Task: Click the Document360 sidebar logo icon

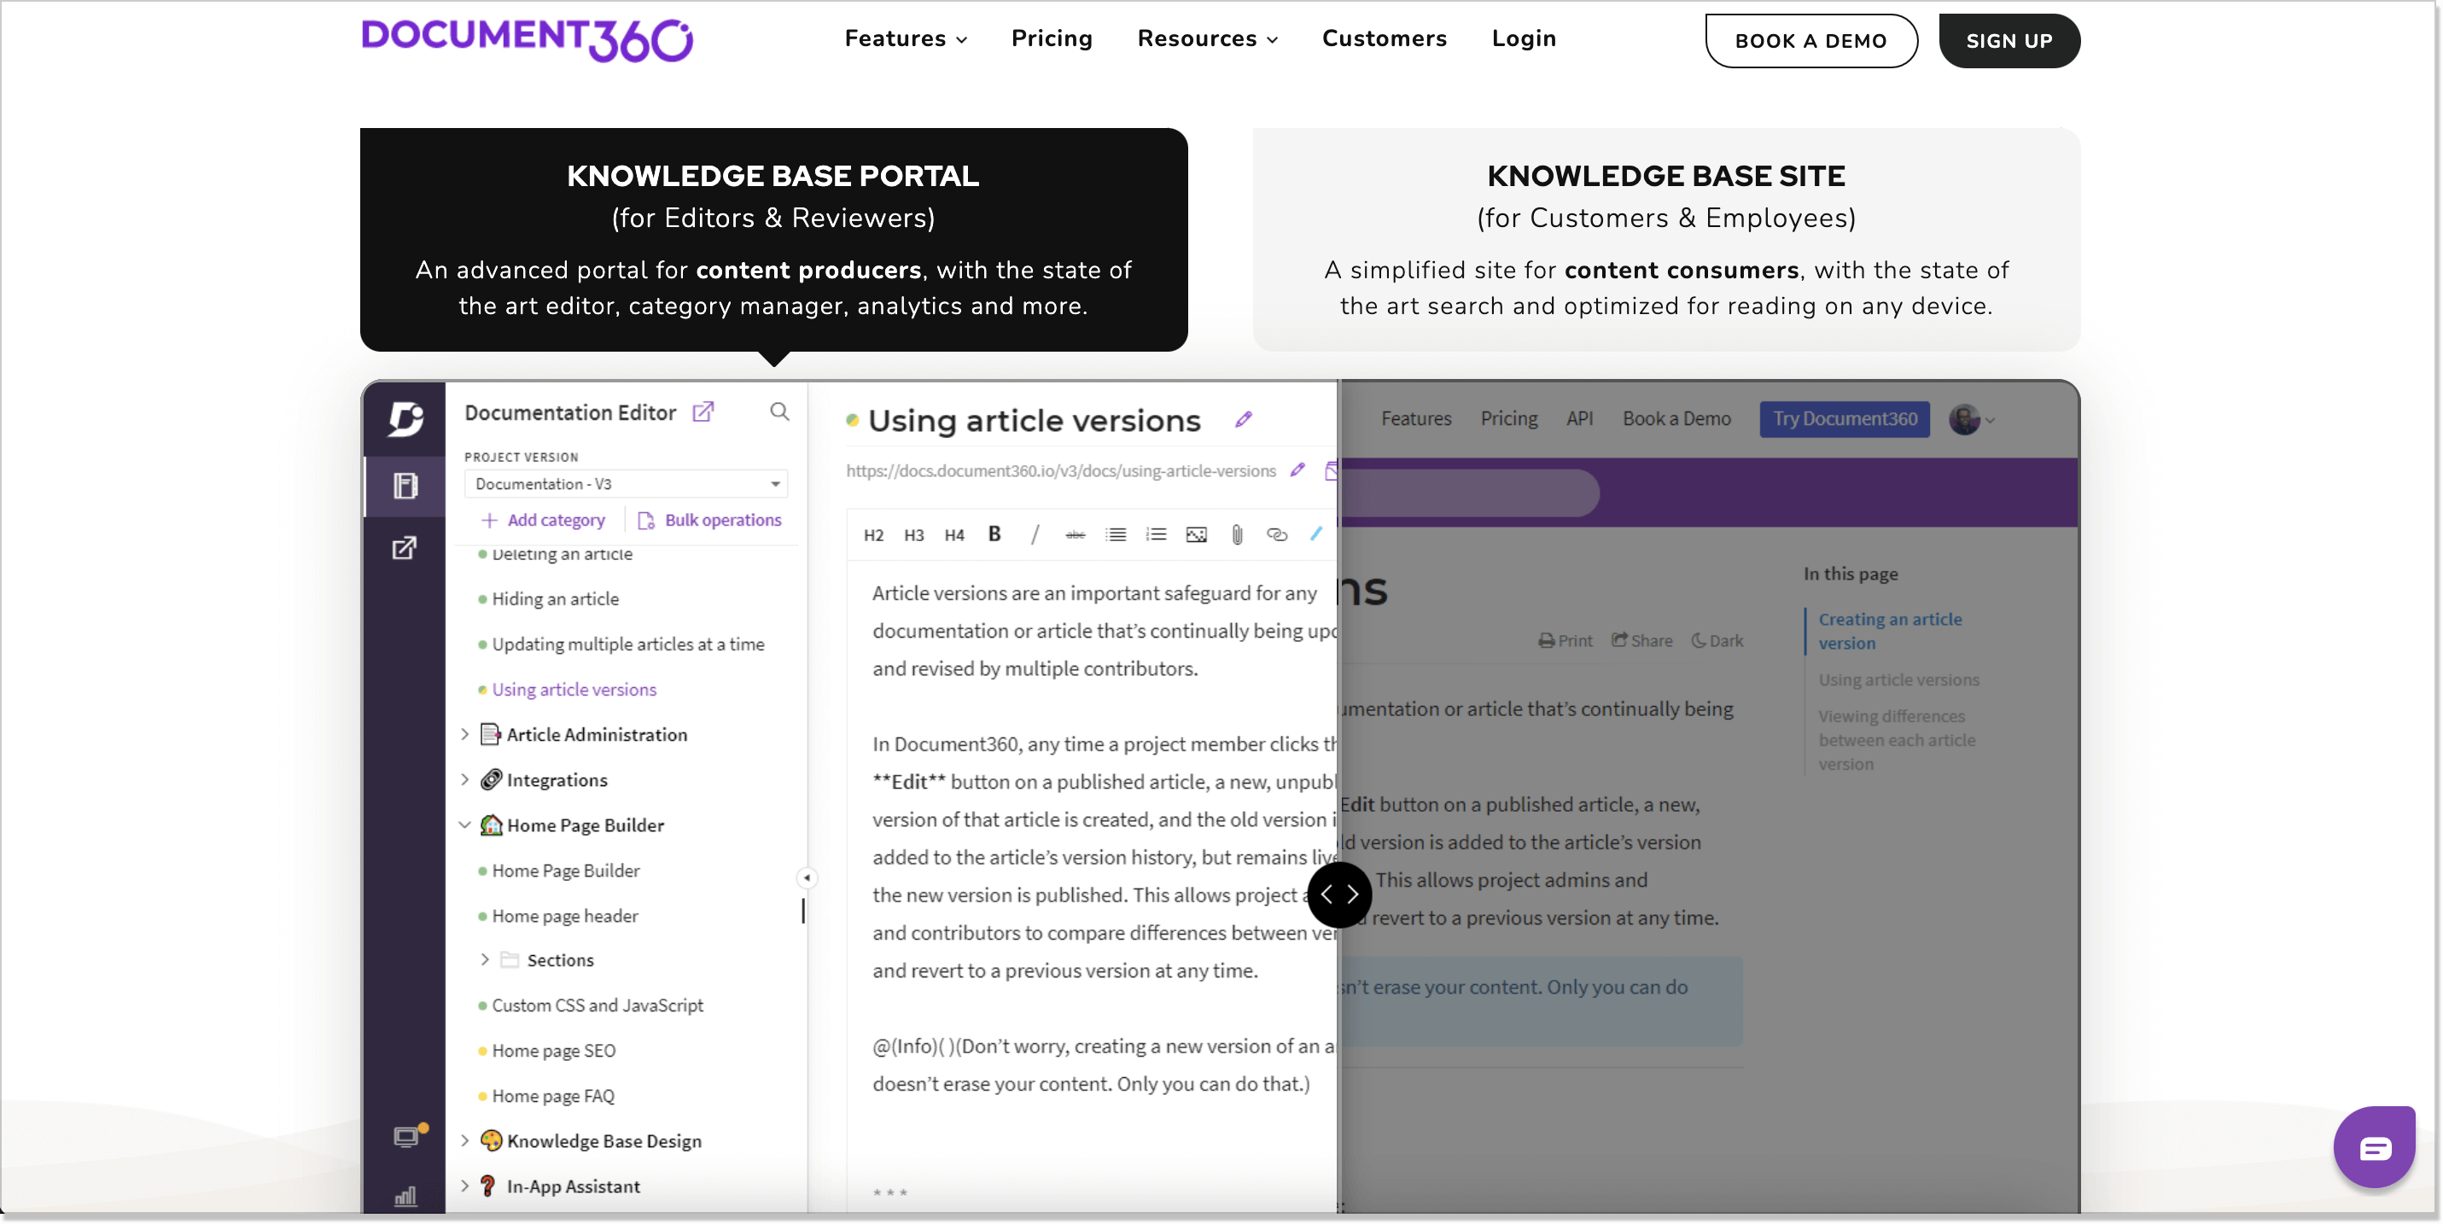Action: (x=405, y=418)
